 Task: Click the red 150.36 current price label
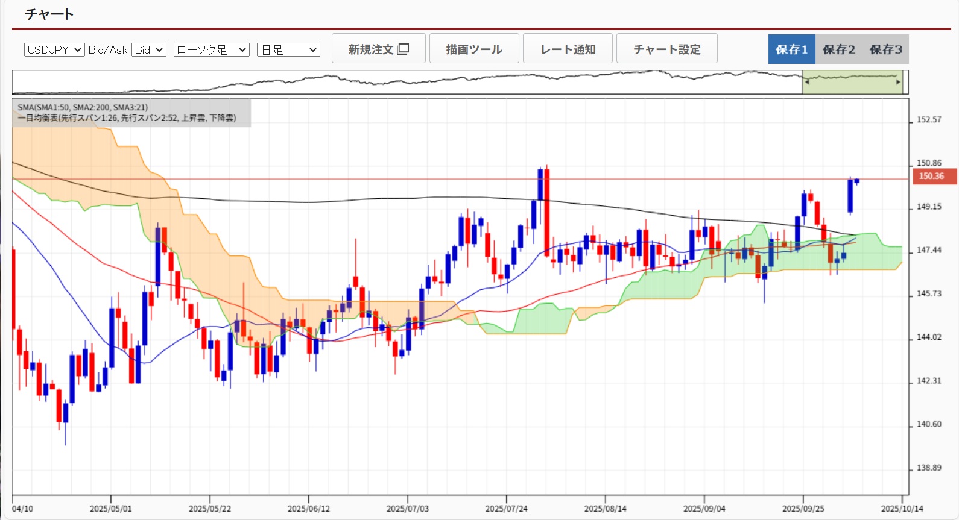click(x=932, y=177)
